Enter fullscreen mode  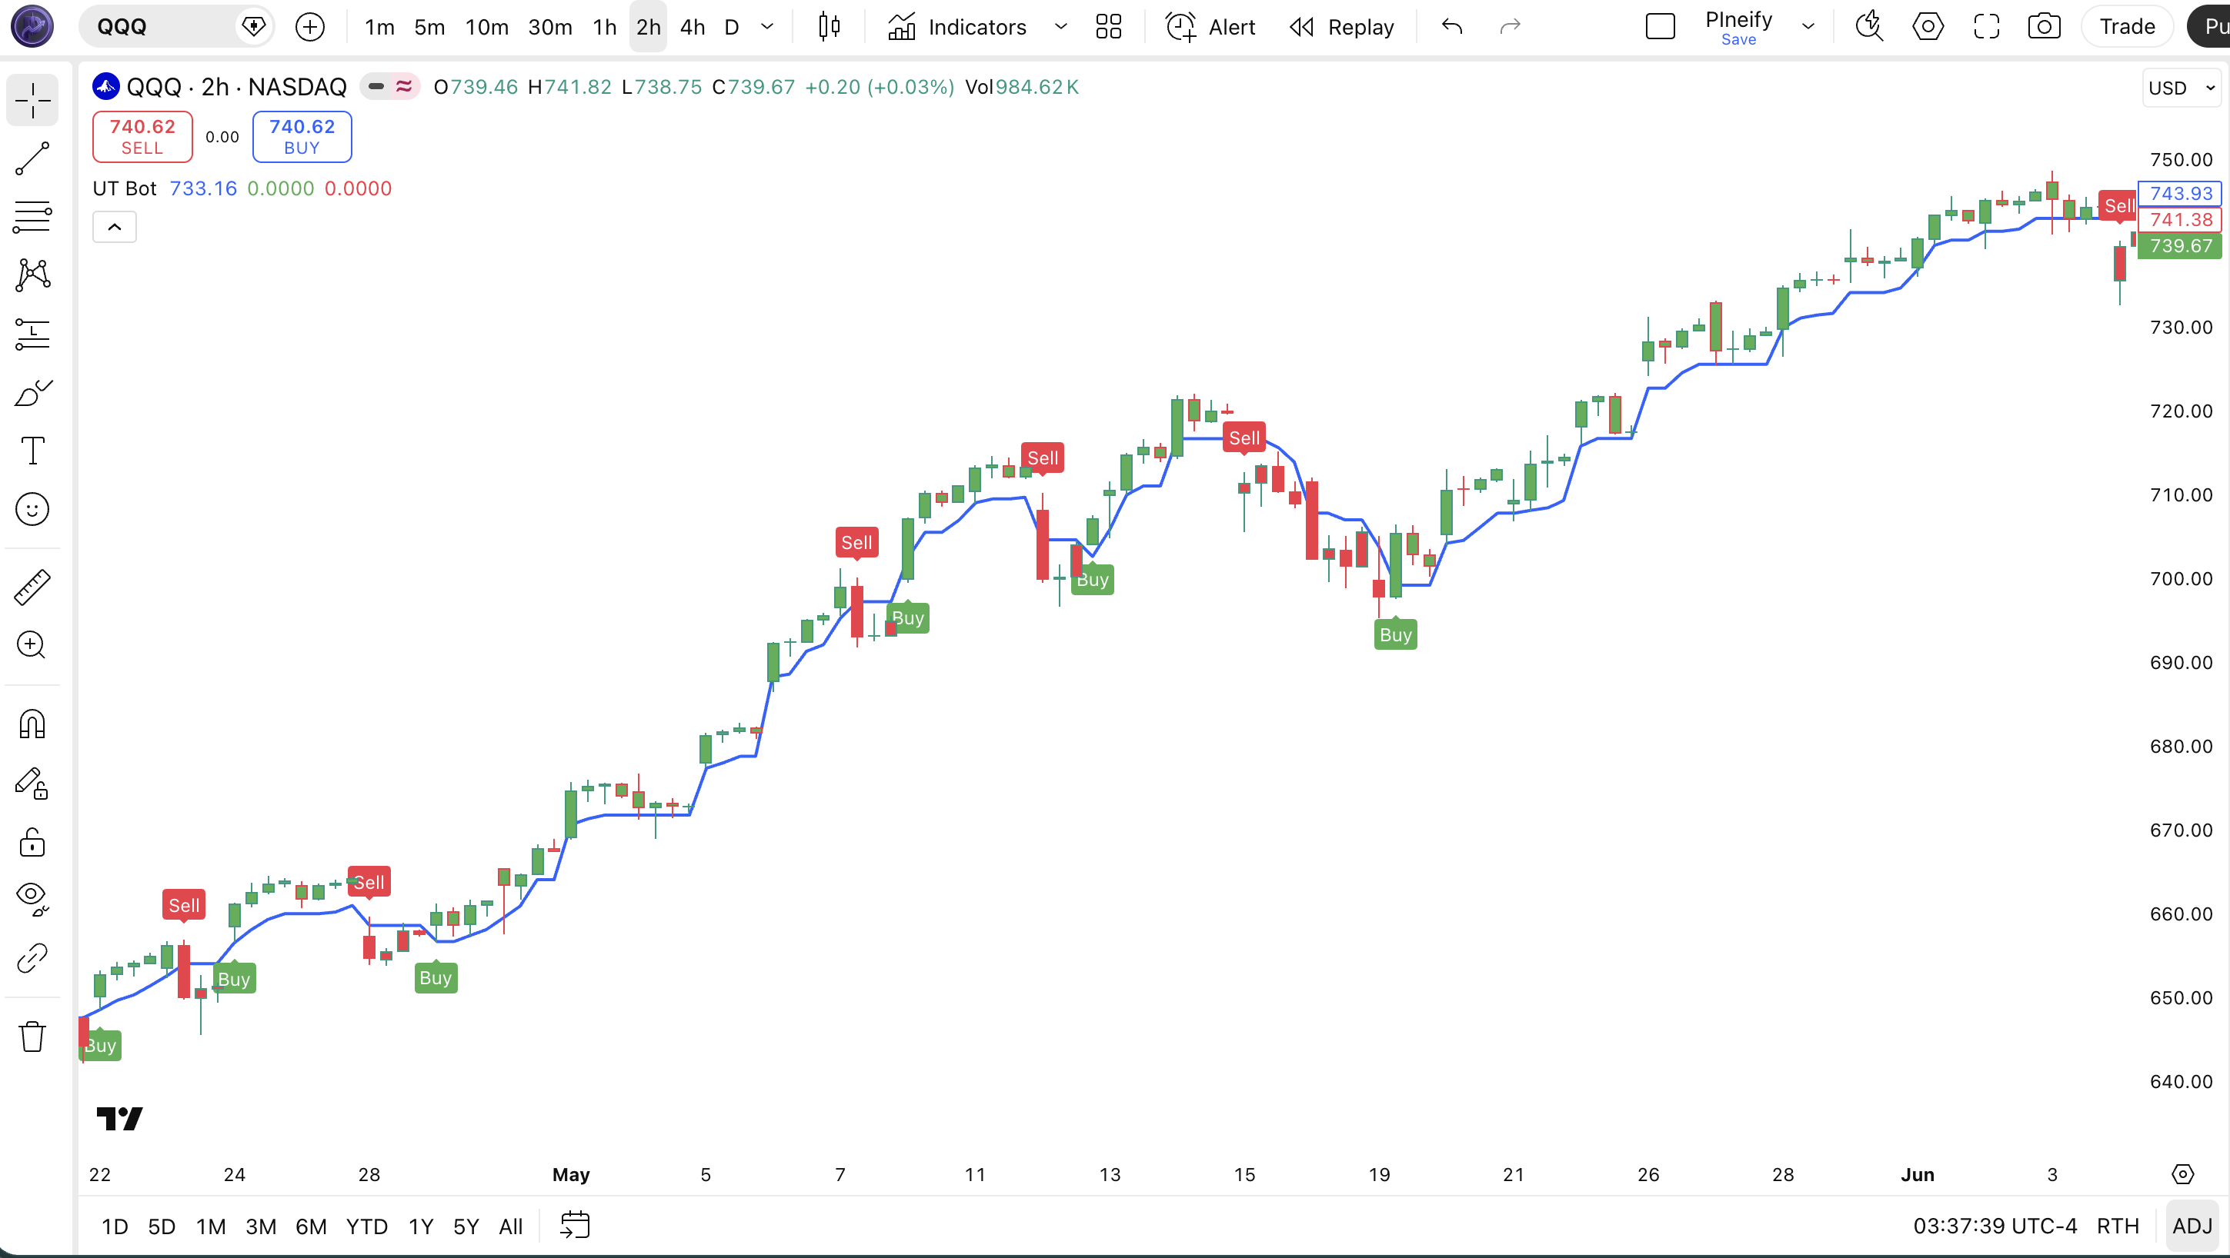coord(1986,27)
